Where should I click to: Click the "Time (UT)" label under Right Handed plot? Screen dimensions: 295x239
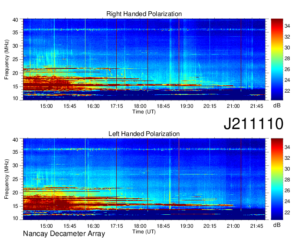(x=144, y=112)
